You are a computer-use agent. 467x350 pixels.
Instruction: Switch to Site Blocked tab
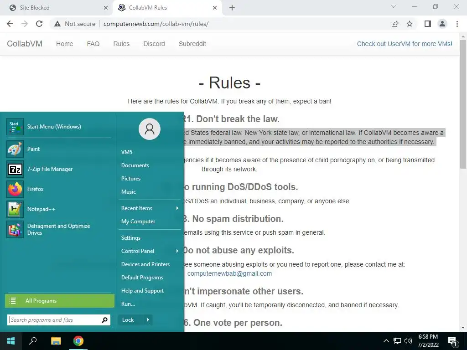tap(57, 8)
